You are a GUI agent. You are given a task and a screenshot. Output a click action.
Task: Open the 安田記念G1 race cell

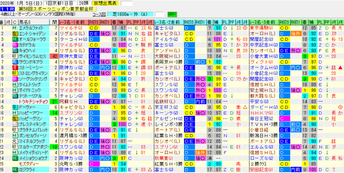click(x=264, y=169)
